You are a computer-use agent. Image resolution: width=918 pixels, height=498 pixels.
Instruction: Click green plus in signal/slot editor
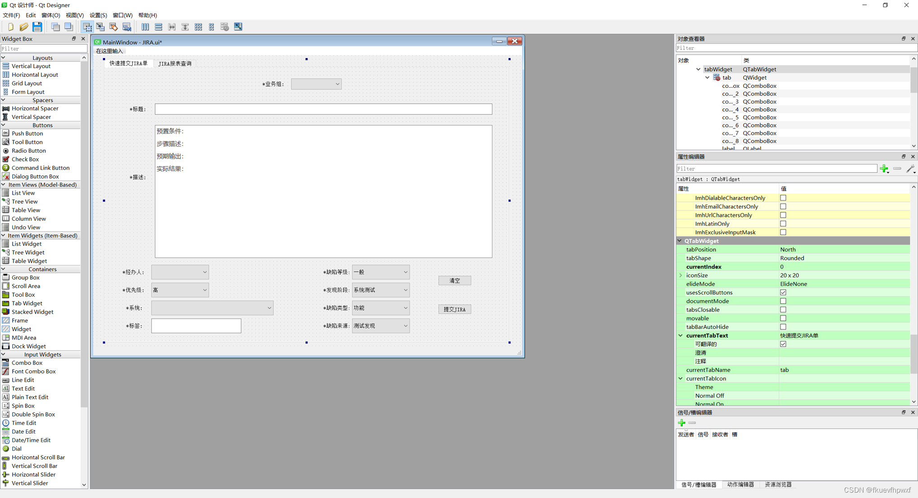click(681, 423)
